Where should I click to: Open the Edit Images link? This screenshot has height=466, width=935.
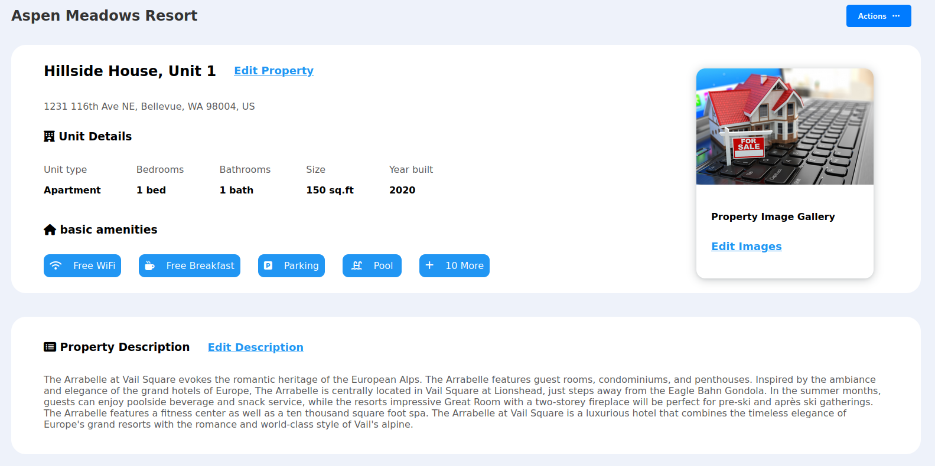pos(746,247)
